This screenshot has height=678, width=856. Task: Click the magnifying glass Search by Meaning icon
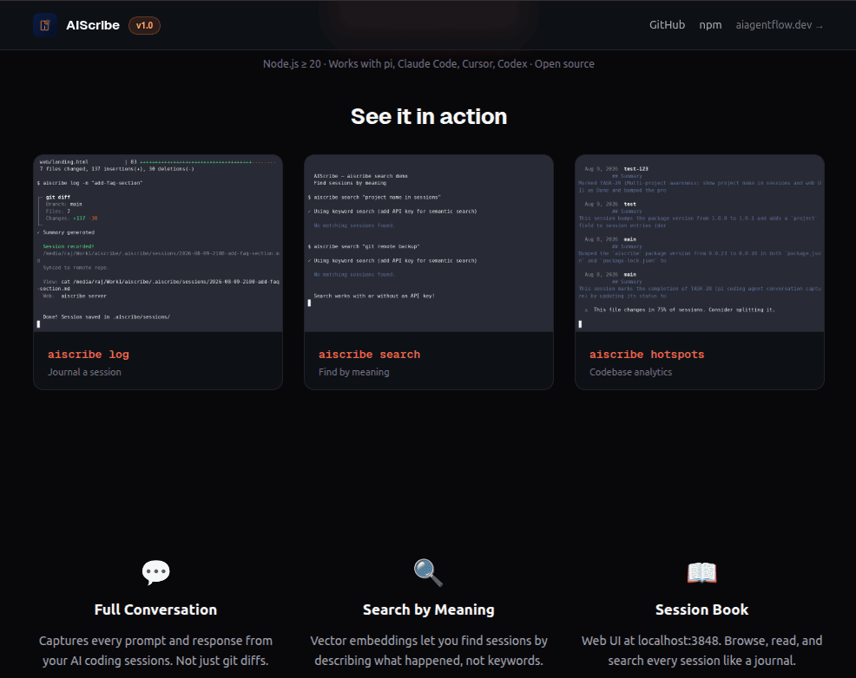[x=429, y=572]
